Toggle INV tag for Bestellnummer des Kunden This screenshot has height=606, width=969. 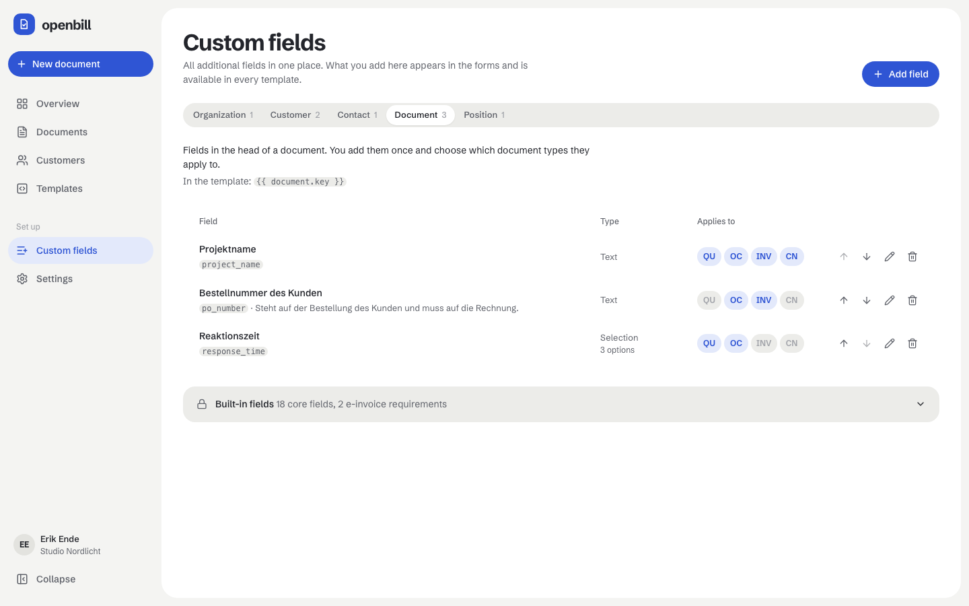(x=764, y=300)
